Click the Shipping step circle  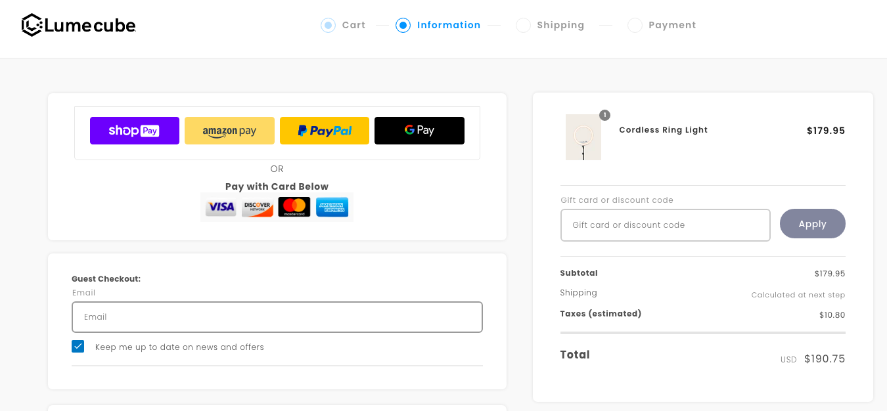pyautogui.click(x=523, y=25)
